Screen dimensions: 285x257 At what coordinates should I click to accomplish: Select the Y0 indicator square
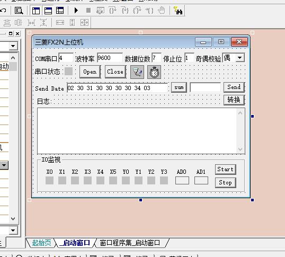(126, 181)
